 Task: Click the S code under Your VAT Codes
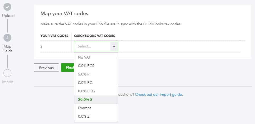coord(42,46)
